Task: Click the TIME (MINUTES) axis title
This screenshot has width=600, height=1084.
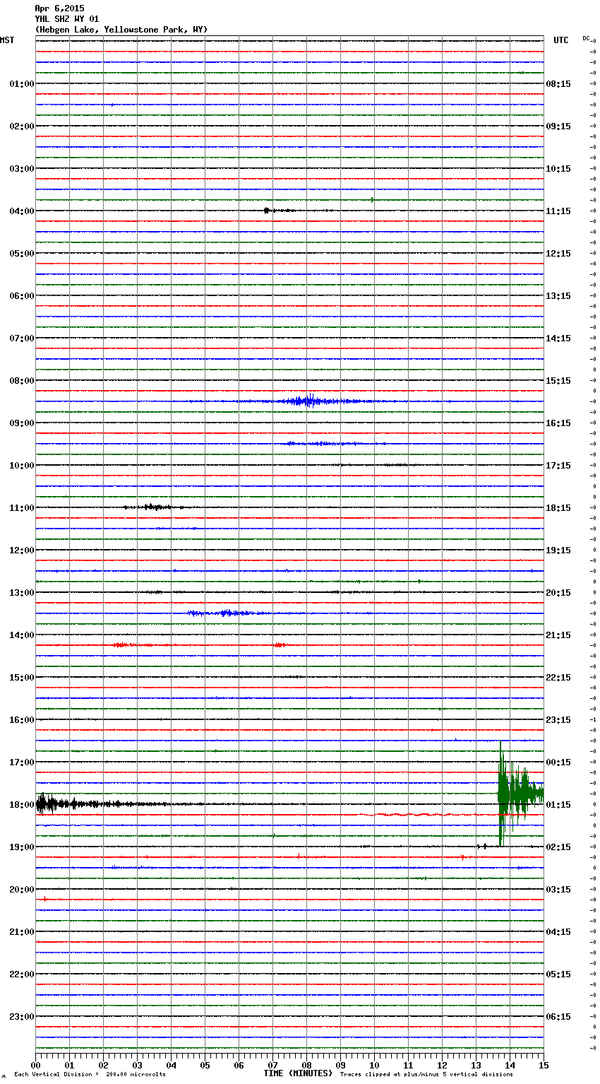Action: click(x=298, y=1073)
